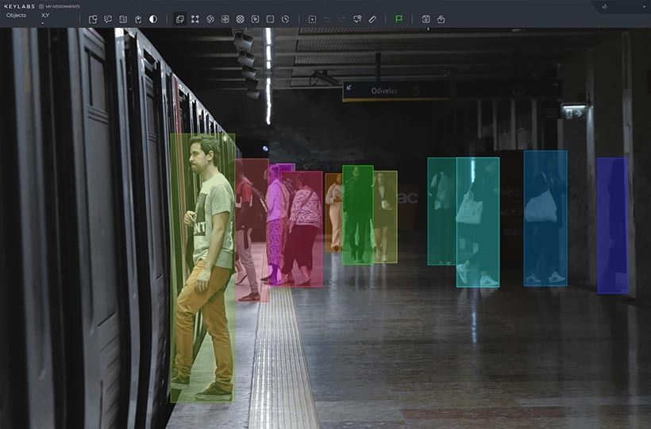
Task: Activate the dotted selection square tool
Action: coord(312,19)
